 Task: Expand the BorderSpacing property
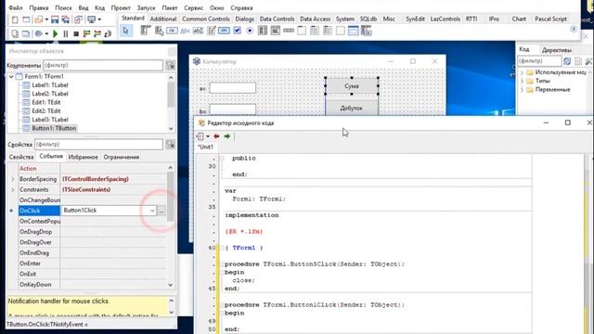(x=12, y=179)
